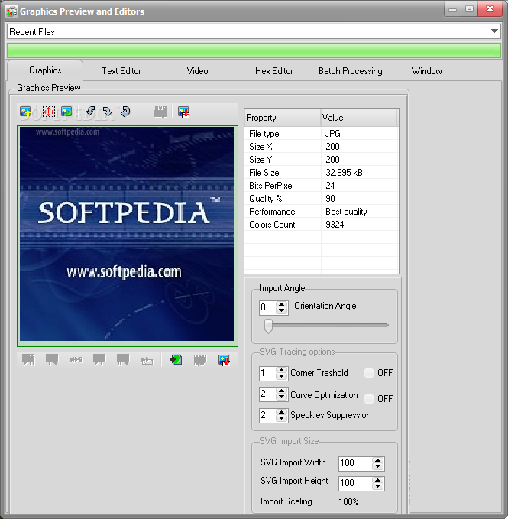Click the green progress bar

click(x=254, y=50)
